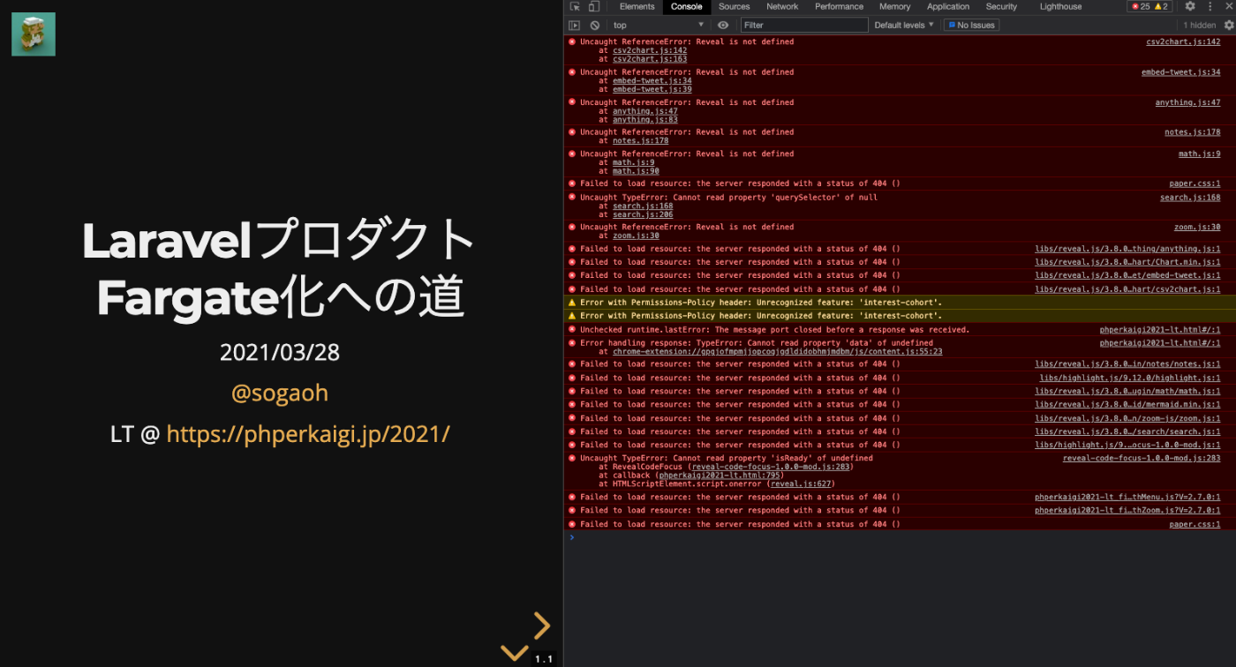Open the csv2chart.js:142 source link on the right
The height and width of the screenshot is (667, 1236).
[1183, 42]
